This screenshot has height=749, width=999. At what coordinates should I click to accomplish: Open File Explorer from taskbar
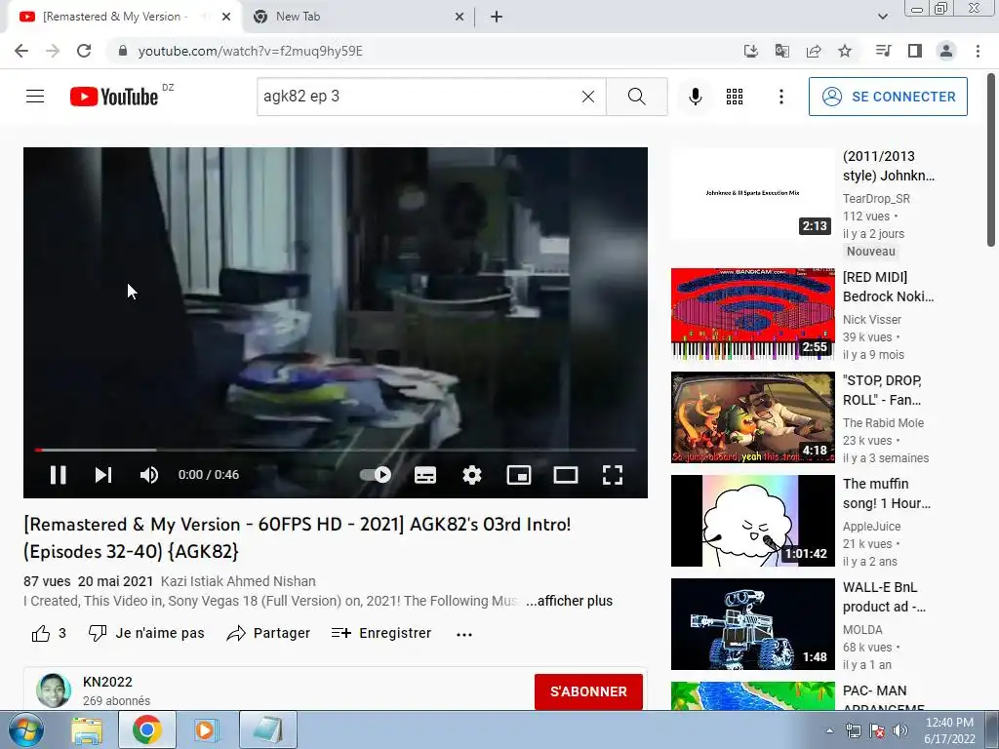click(x=87, y=729)
